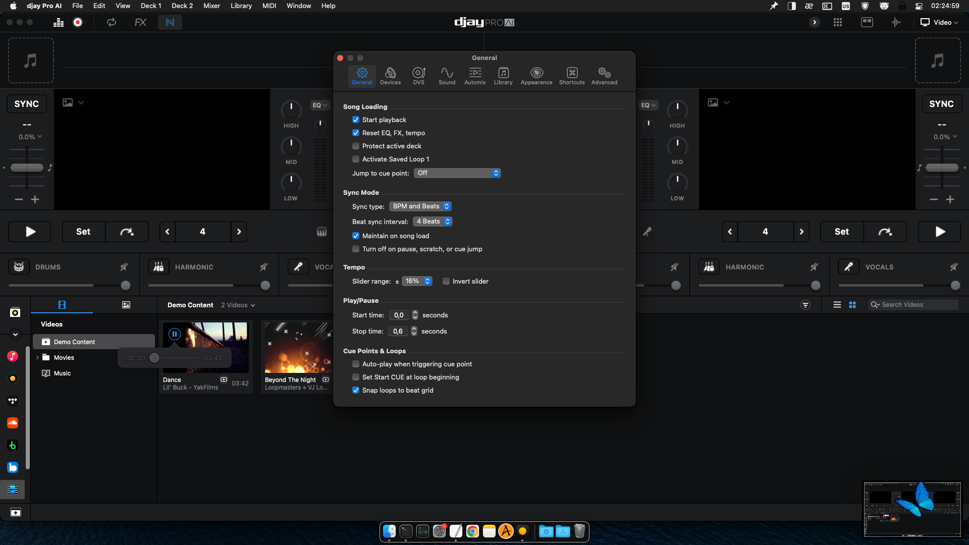Click the mixer levels icon in toolbar
969x545 pixels.
pos(59,22)
